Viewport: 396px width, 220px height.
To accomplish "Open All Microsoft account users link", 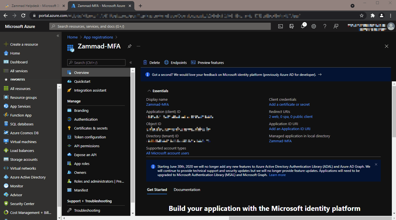I will [168, 153].
